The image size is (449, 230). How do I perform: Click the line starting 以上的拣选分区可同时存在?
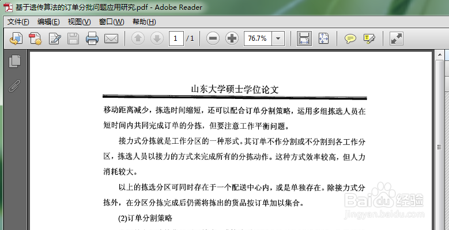click(x=242, y=187)
